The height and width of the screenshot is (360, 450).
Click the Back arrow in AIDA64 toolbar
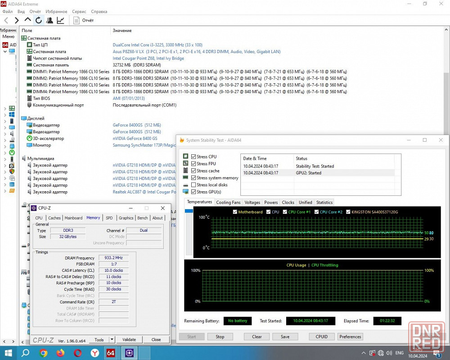click(6, 20)
